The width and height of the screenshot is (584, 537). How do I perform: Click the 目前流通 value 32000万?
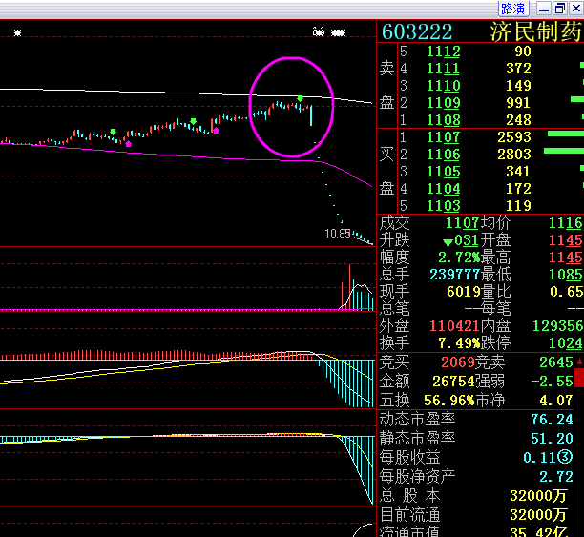(x=538, y=515)
